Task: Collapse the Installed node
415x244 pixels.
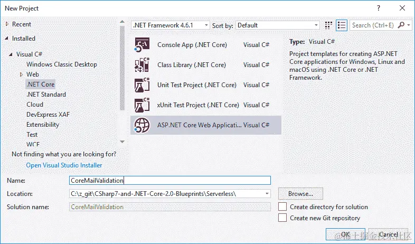Action: pyautogui.click(x=7, y=39)
